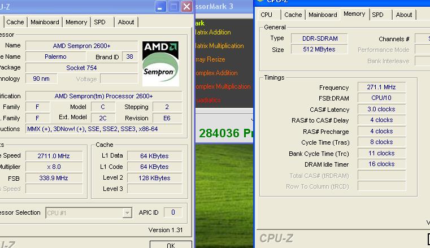Click Stepping value 2
The image size is (430, 248).
pos(167,107)
